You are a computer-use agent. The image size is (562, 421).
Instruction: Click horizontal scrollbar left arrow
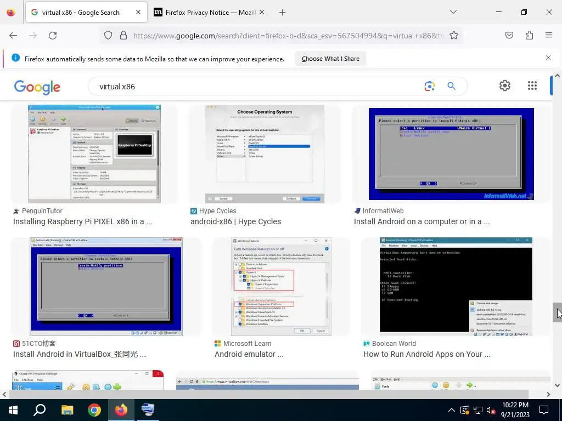tap(4, 394)
